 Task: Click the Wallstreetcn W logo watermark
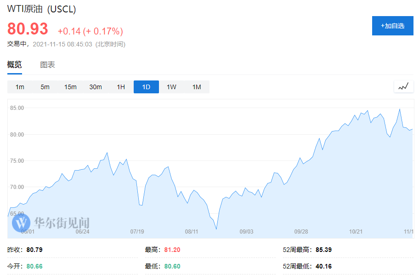coord(21,223)
